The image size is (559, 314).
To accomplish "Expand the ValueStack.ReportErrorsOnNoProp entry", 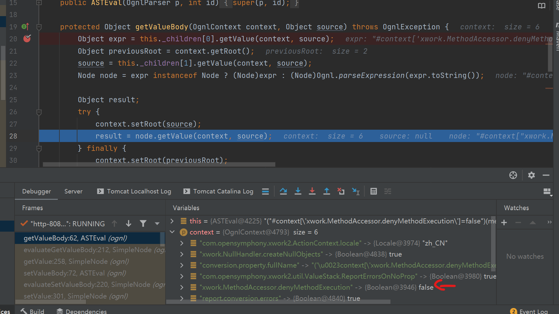I will (x=182, y=276).
